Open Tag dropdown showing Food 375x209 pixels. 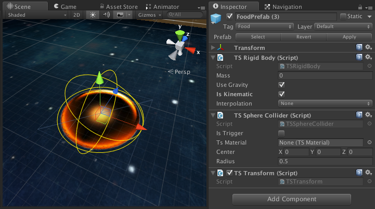point(265,27)
